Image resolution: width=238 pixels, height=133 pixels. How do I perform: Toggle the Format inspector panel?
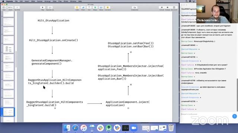162,7
